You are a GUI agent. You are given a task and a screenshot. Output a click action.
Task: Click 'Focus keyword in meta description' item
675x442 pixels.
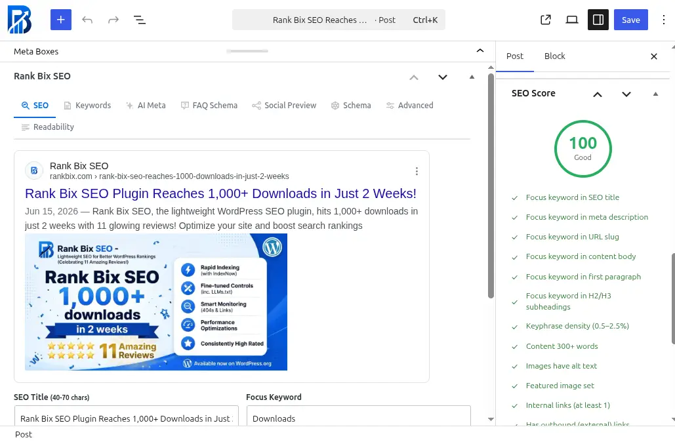coord(586,217)
